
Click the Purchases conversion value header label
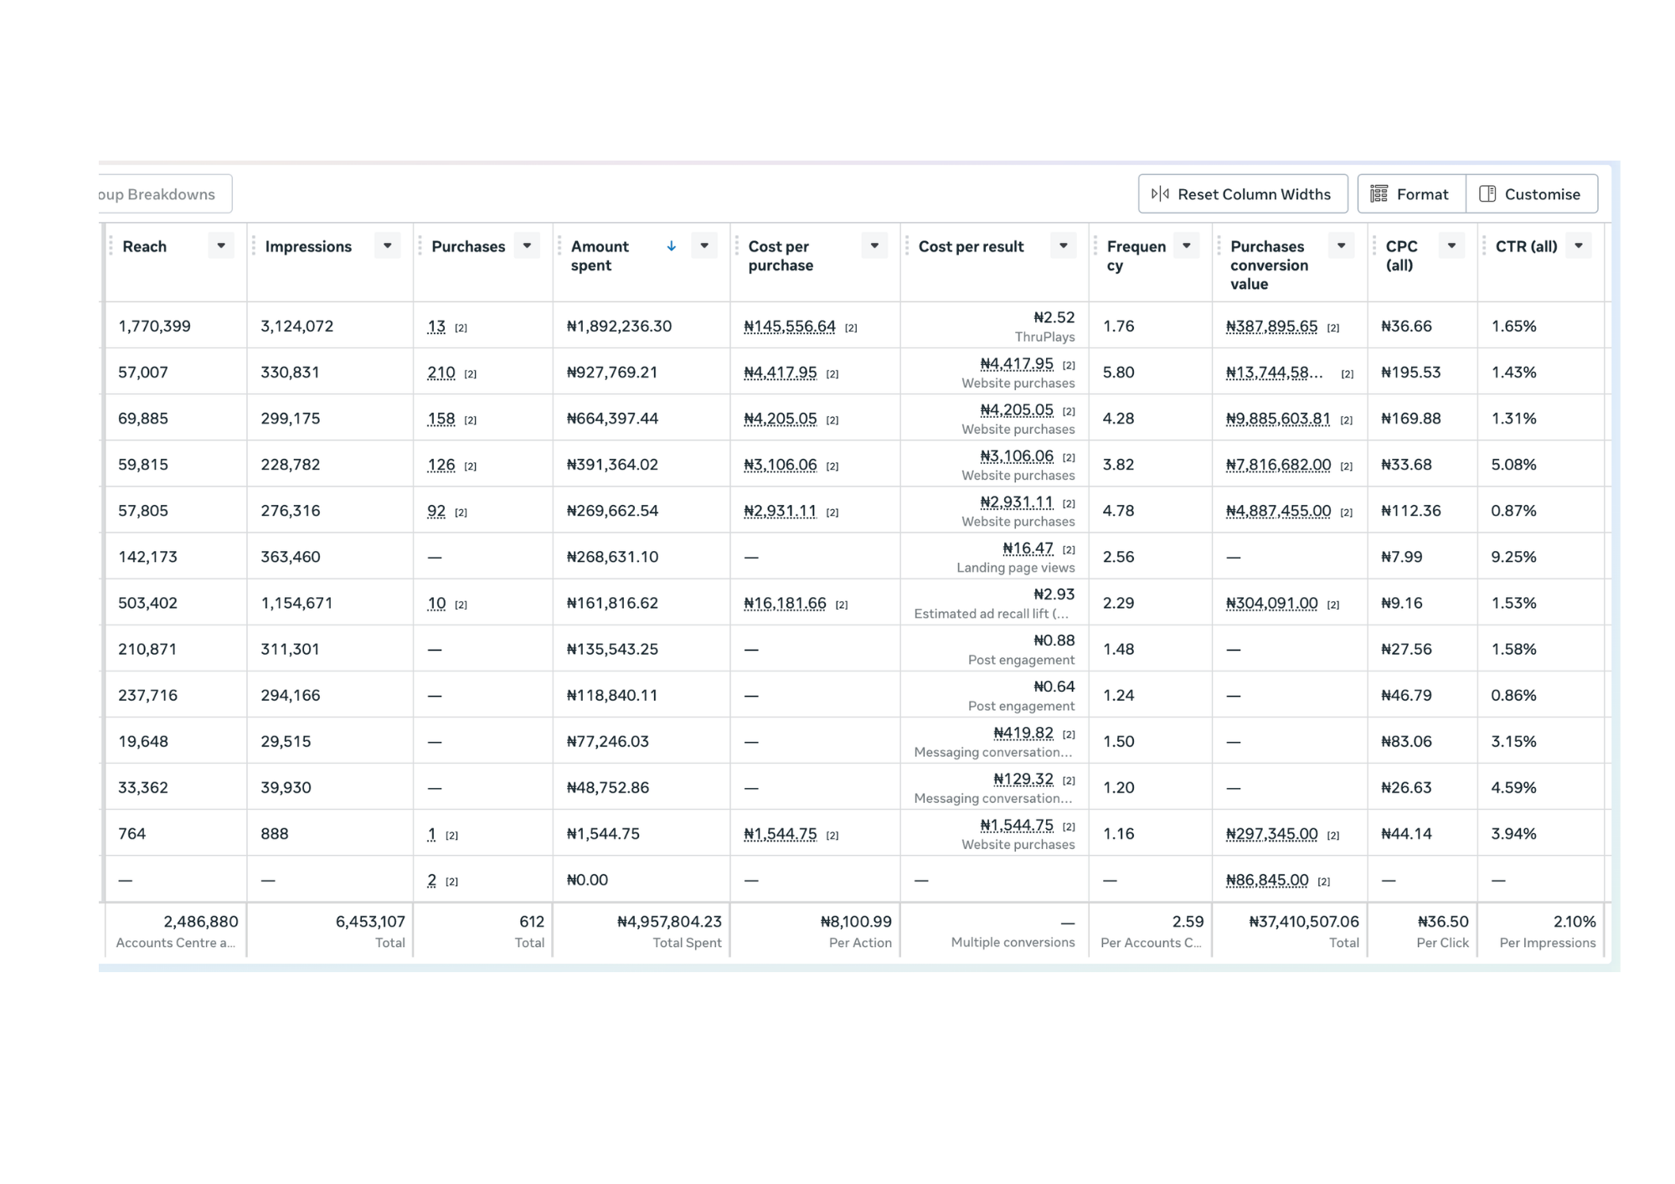[x=1269, y=265]
